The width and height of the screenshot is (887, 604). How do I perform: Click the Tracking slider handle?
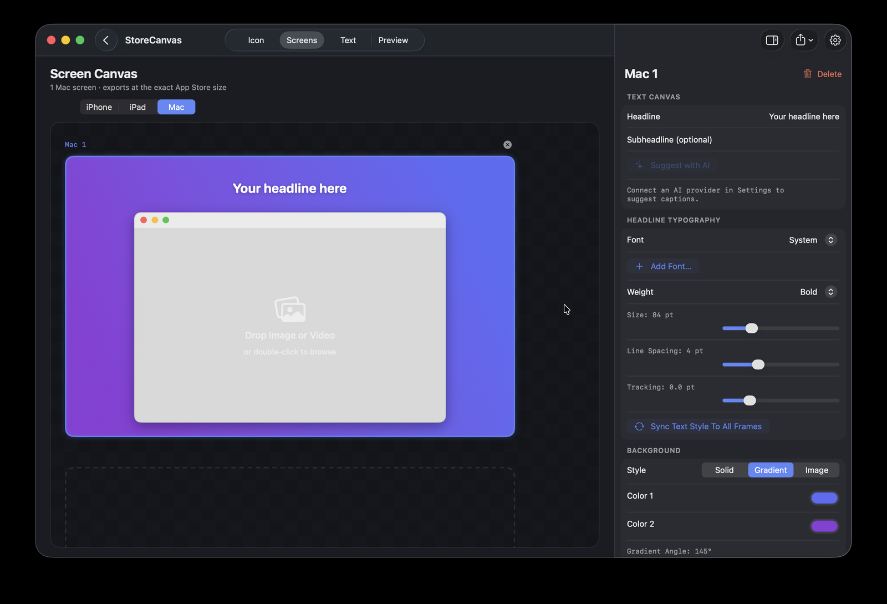(750, 400)
